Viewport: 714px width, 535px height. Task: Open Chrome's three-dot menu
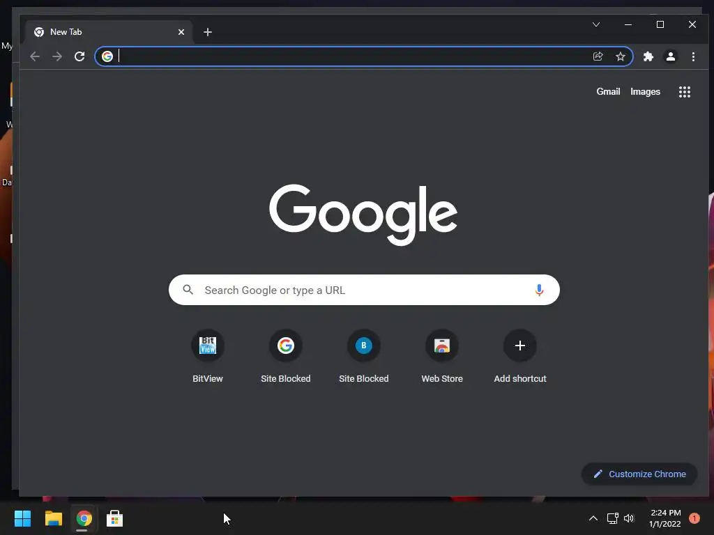[x=693, y=56]
